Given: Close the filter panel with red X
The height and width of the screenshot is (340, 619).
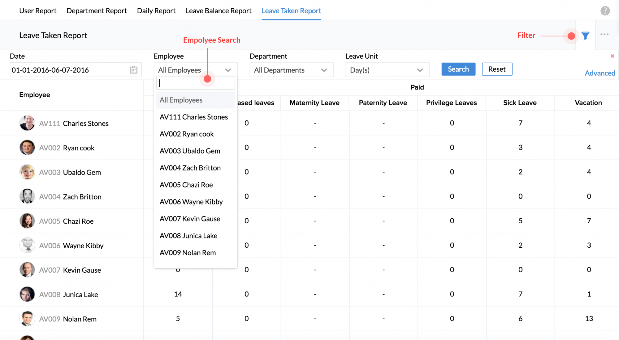Looking at the screenshot, I should pyautogui.click(x=612, y=56).
